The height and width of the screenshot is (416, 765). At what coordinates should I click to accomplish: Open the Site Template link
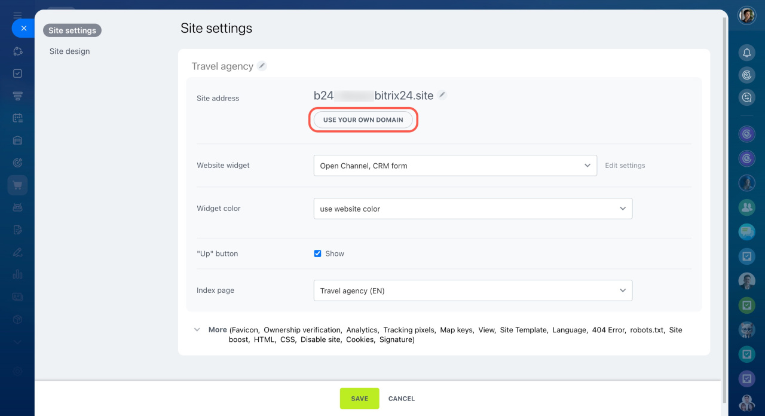tap(524, 330)
